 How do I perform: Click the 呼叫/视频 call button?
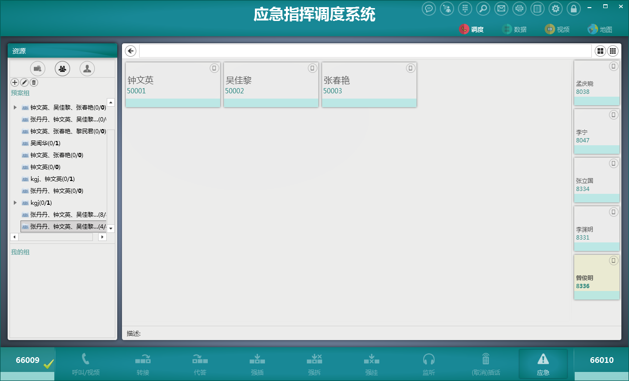[86, 364]
